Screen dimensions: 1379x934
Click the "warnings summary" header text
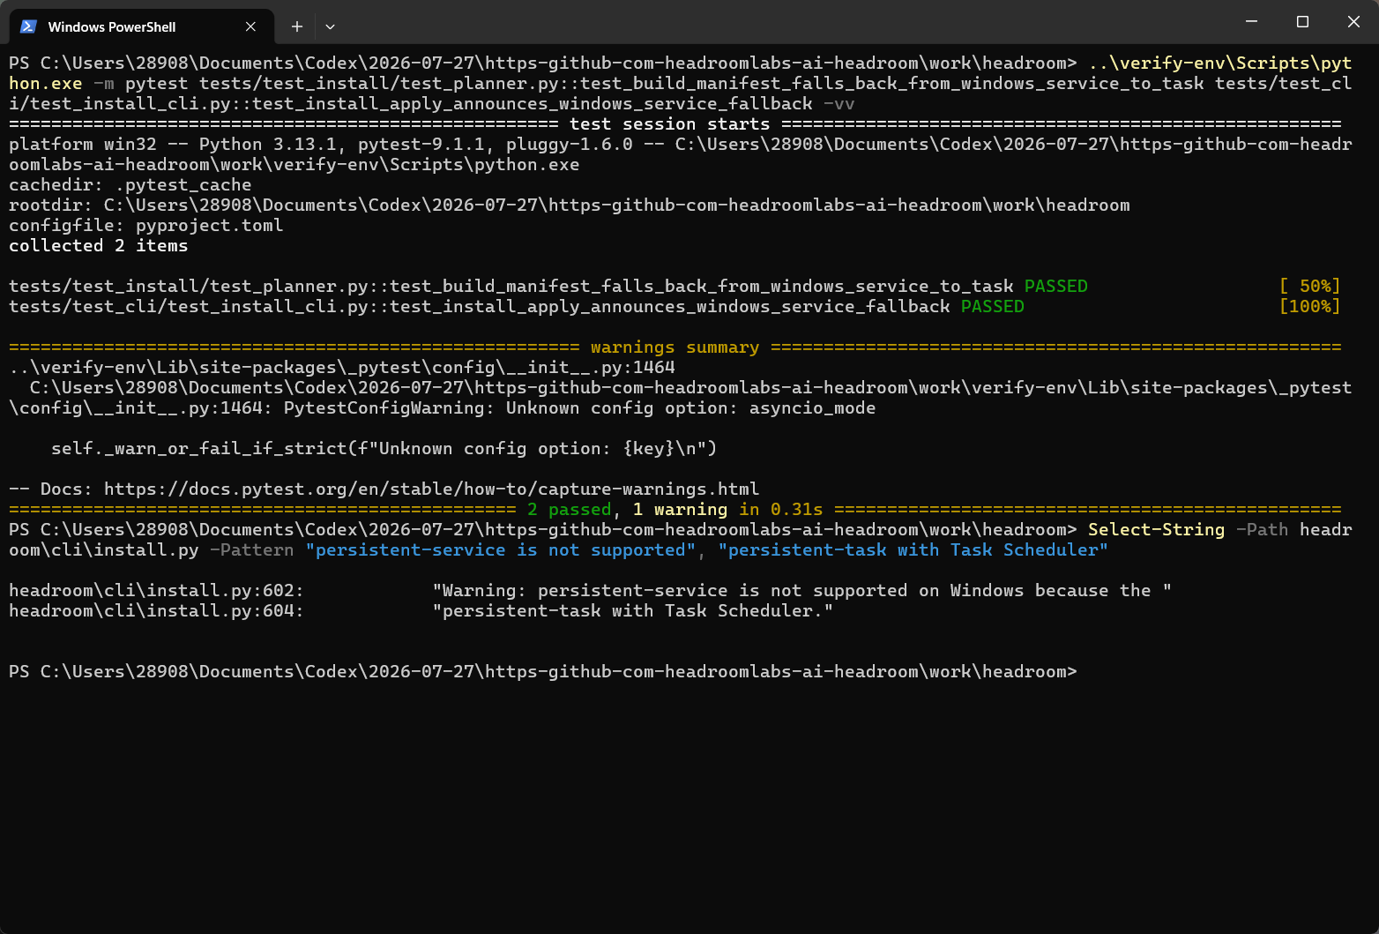(x=675, y=347)
